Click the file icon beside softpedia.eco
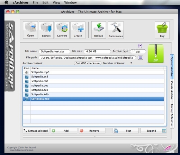 tap(27, 90)
